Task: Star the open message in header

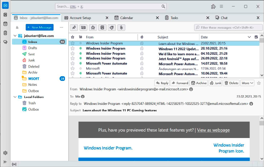Action: (259, 83)
